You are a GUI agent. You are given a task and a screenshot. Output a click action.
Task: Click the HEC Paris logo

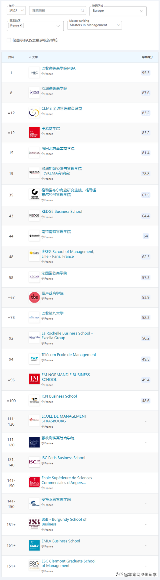34,73
